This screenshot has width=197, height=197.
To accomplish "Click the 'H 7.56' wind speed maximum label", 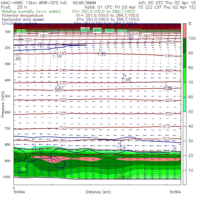I will [x=126, y=78].
